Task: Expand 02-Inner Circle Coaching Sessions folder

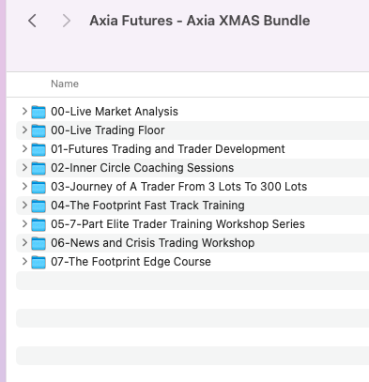Action: click(24, 167)
